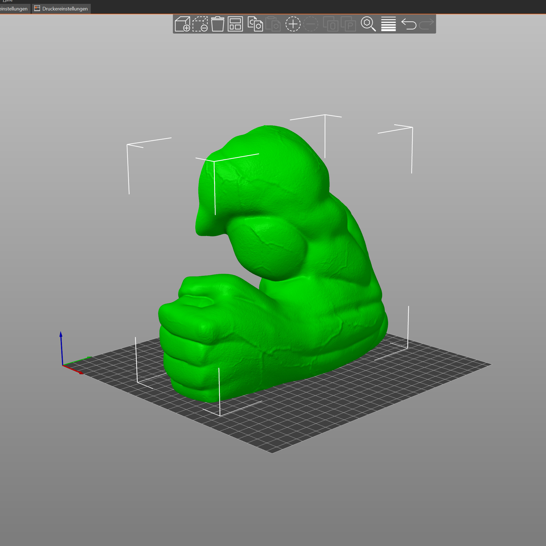Add an instance with dashed plus icon

point(293,24)
